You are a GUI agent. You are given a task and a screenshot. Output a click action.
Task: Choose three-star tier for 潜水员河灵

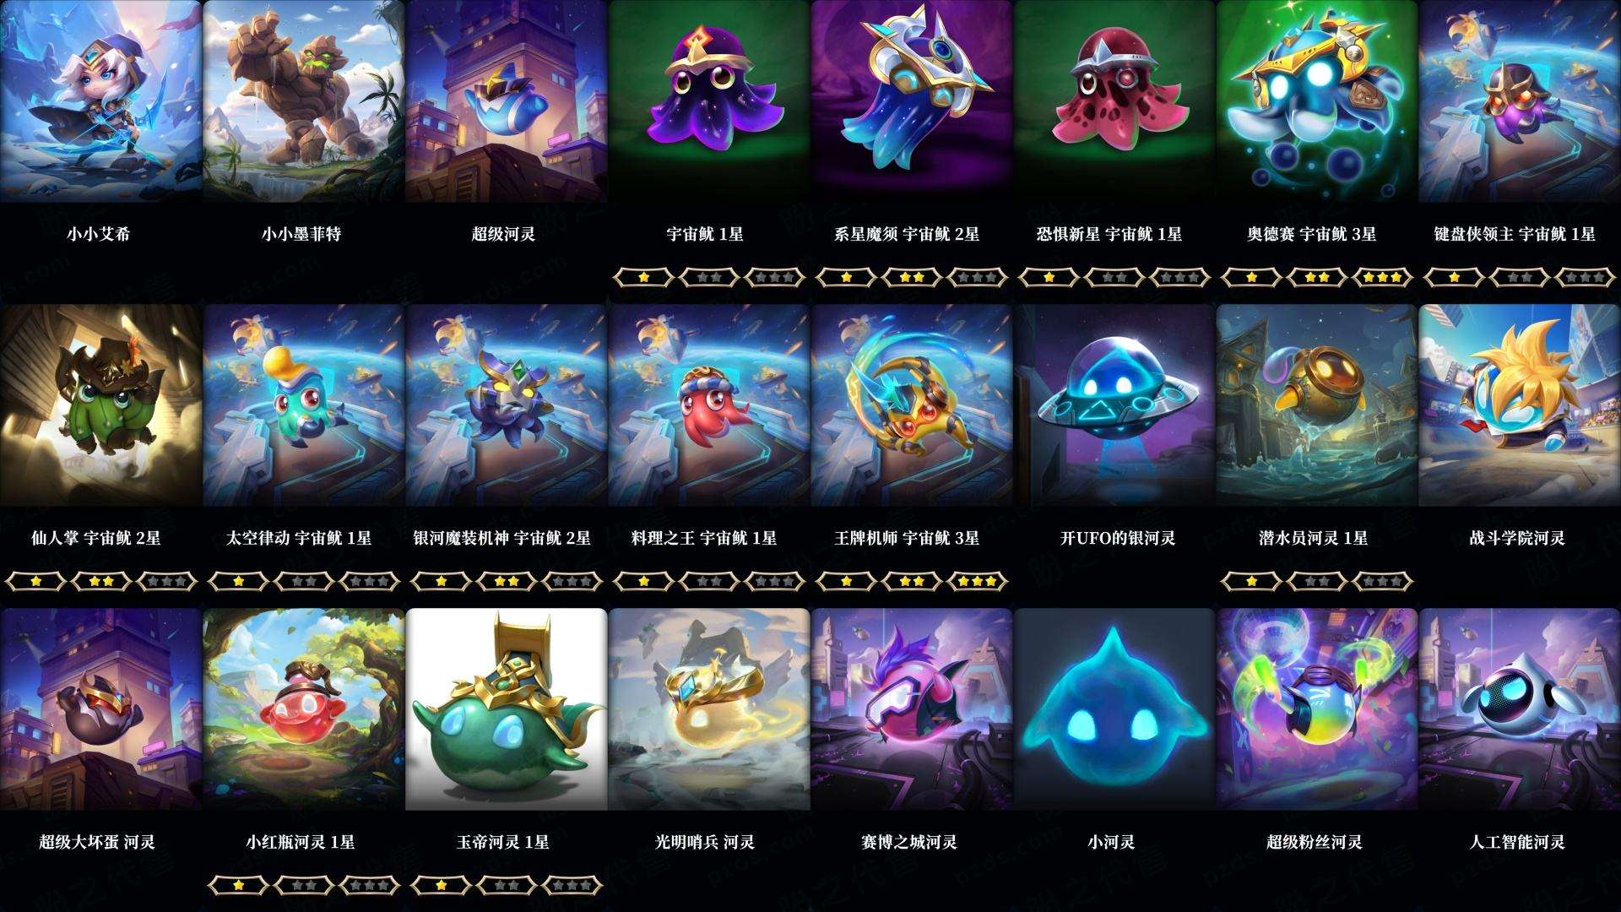click(1383, 580)
